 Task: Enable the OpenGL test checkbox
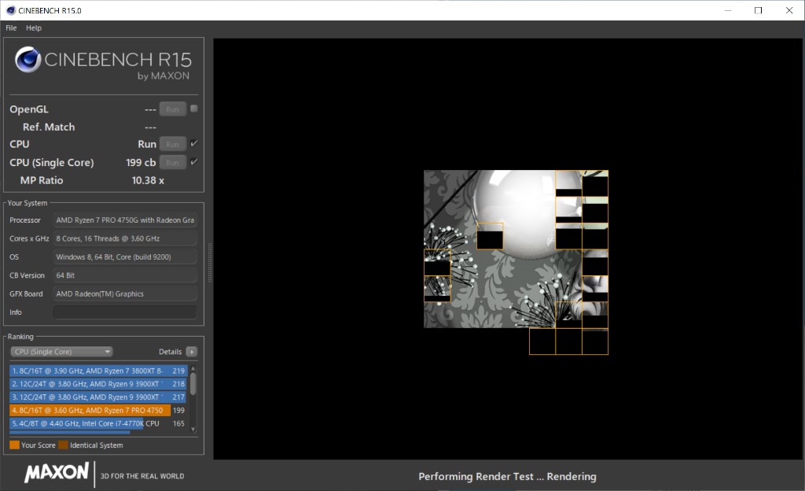point(194,109)
